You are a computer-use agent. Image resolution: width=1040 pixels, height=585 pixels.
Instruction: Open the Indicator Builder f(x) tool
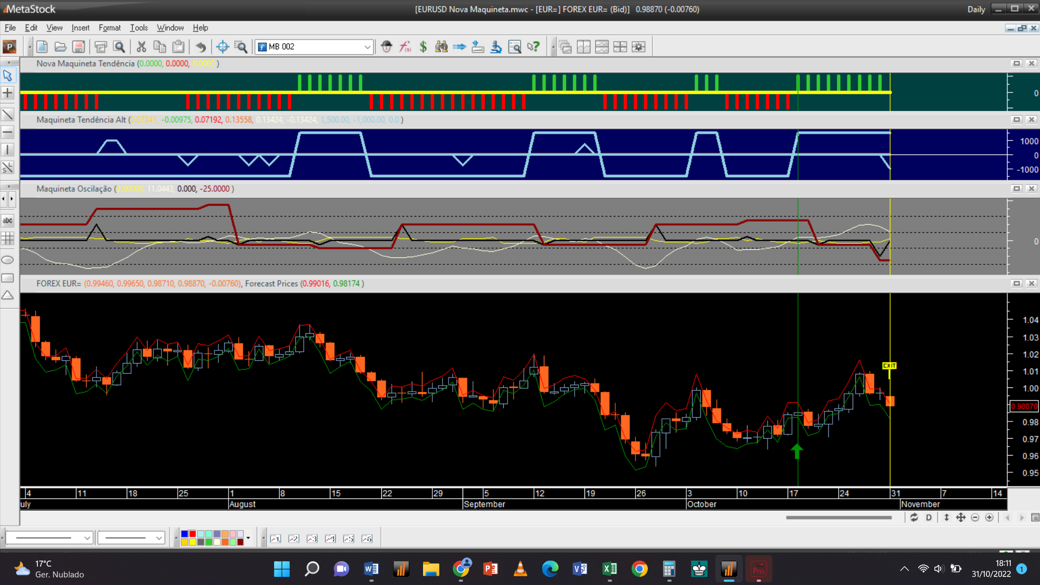click(405, 47)
